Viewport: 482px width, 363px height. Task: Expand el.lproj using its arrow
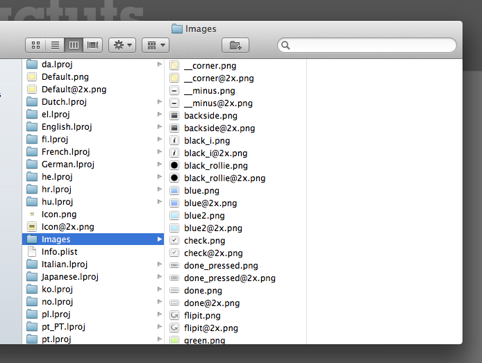160,115
